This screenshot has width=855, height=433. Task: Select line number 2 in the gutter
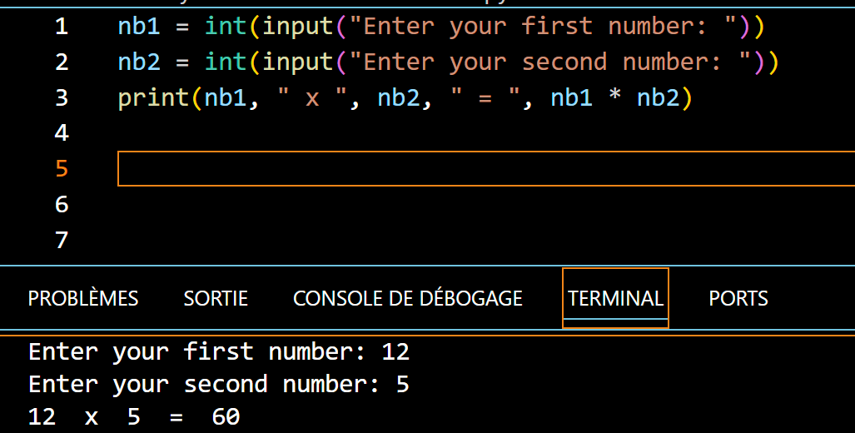click(62, 62)
